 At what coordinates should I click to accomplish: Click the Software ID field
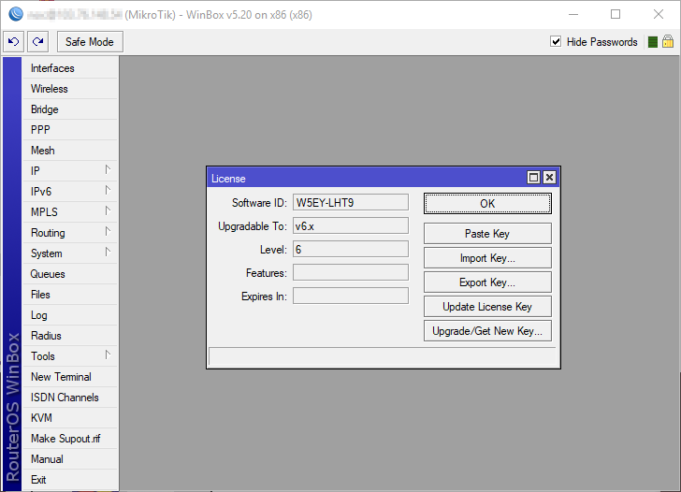click(351, 202)
